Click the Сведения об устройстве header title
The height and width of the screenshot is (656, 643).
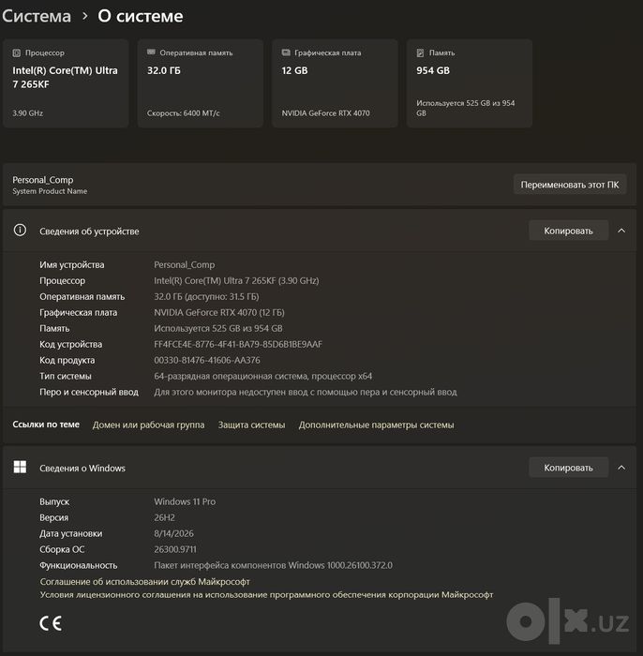pos(89,231)
